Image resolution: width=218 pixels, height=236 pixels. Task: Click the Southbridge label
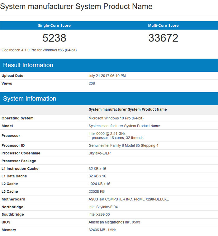[x=13, y=214]
